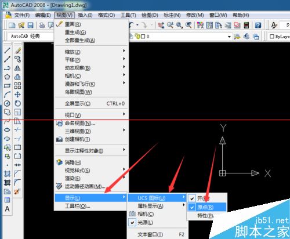Viewport: 290px width, 239px height.
Task: Select the Arc tool
Action: click(x=7, y=95)
